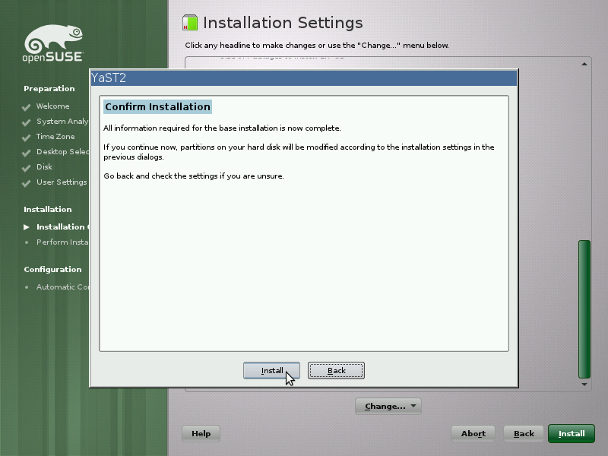Click Back inside the Confirm Installation dialog
The image size is (608, 456).
pos(336,370)
